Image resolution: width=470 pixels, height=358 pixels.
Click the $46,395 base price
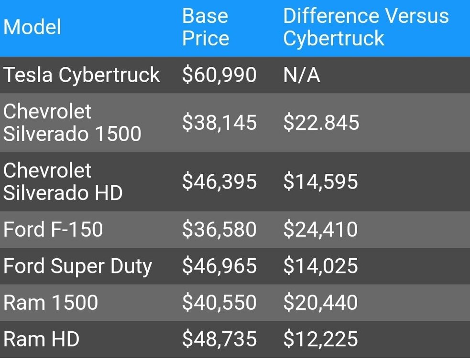pyautogui.click(x=219, y=182)
